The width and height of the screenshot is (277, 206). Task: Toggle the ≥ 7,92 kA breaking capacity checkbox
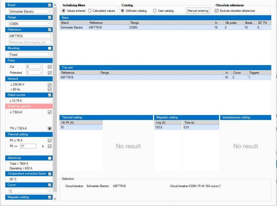(49, 112)
